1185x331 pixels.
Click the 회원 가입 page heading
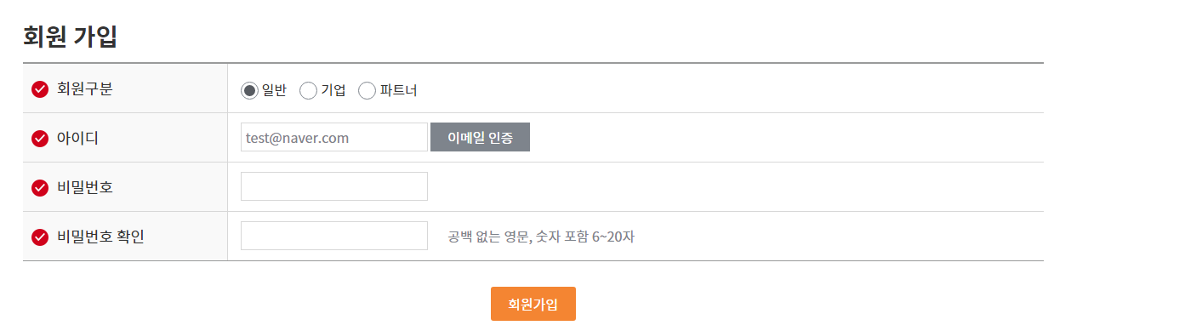(x=70, y=37)
